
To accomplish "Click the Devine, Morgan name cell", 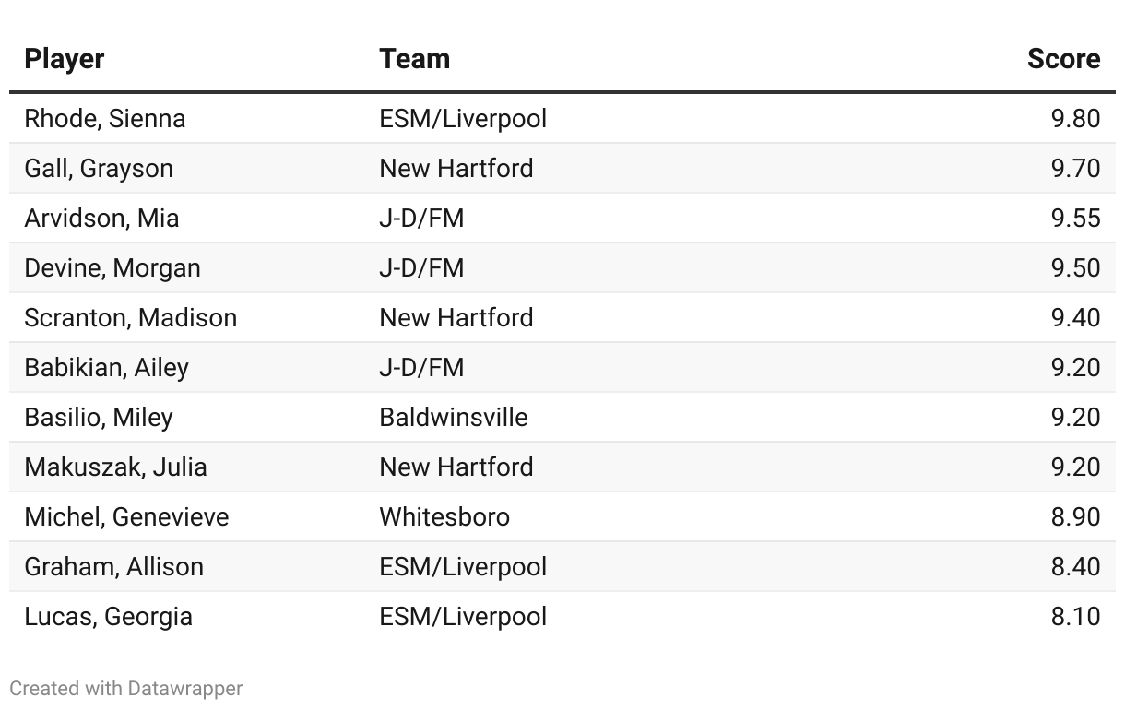I will click(x=112, y=268).
